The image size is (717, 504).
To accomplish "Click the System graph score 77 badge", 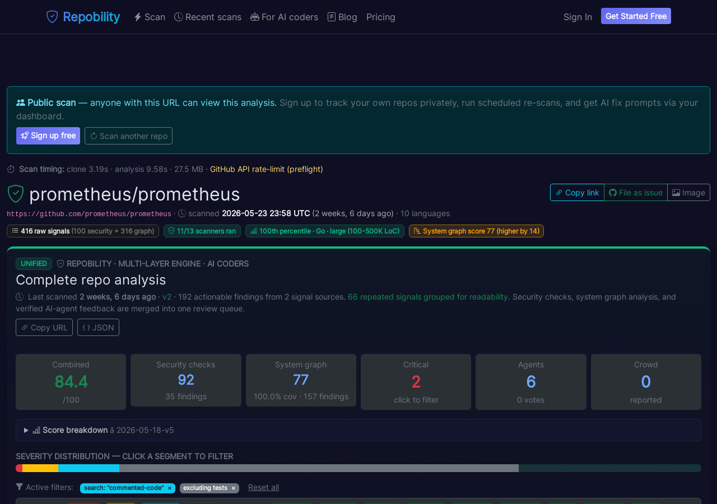I will (x=476, y=231).
